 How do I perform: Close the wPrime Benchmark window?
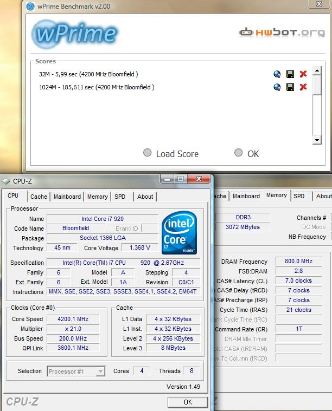coord(319,4)
